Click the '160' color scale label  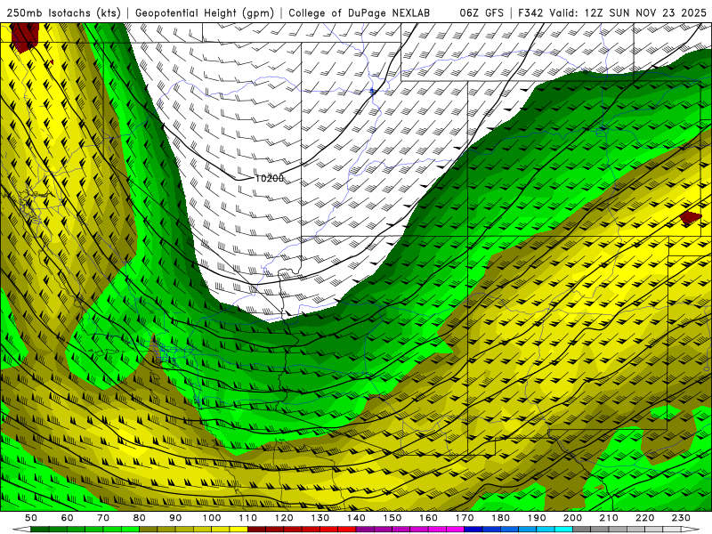[x=429, y=518]
